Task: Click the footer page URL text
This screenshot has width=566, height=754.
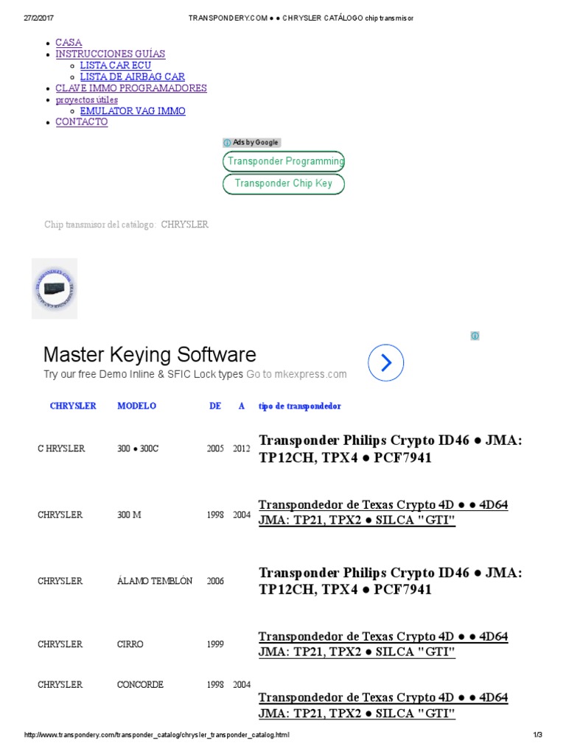Action: tap(157, 735)
